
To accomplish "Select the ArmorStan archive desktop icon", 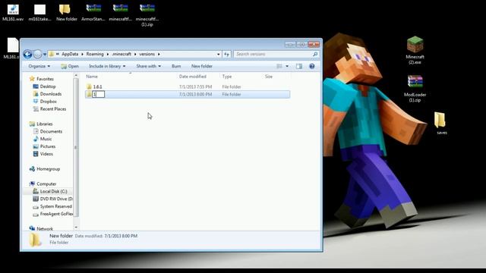I will (93, 12).
